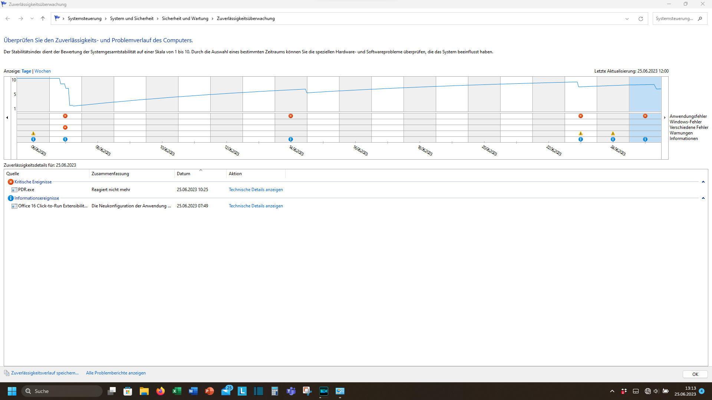
Task: Select the application error marker on 14.06.2023
Action: (291, 116)
